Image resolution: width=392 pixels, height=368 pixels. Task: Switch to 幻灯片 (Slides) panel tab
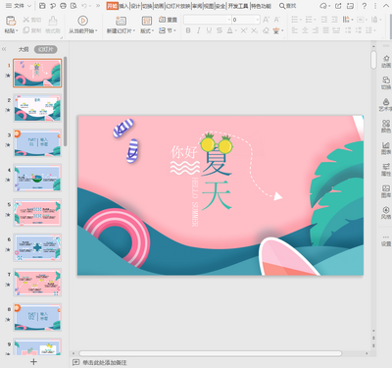[x=46, y=49]
